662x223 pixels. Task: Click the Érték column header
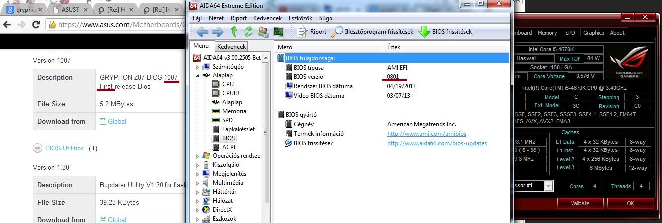447,47
